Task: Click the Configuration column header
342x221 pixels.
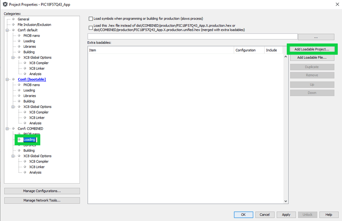Action: 245,50
